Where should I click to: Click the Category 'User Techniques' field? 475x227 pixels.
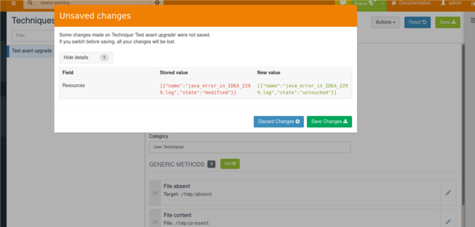[x=250, y=147]
